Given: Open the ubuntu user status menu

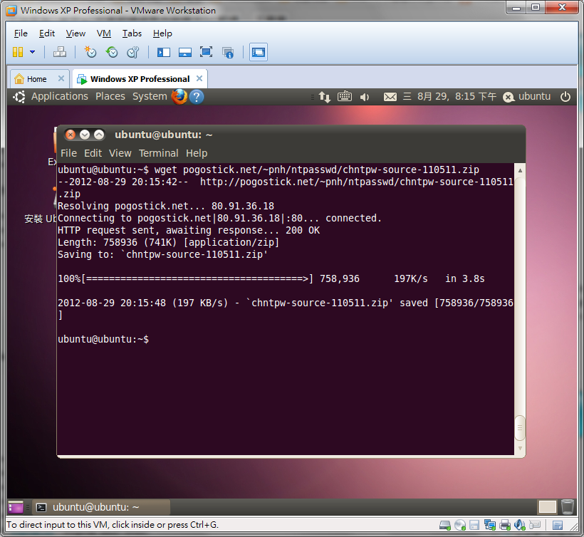Looking at the screenshot, I should (526, 96).
